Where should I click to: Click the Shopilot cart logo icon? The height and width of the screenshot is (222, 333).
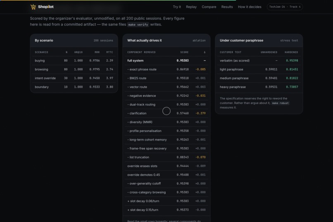point(33,7)
